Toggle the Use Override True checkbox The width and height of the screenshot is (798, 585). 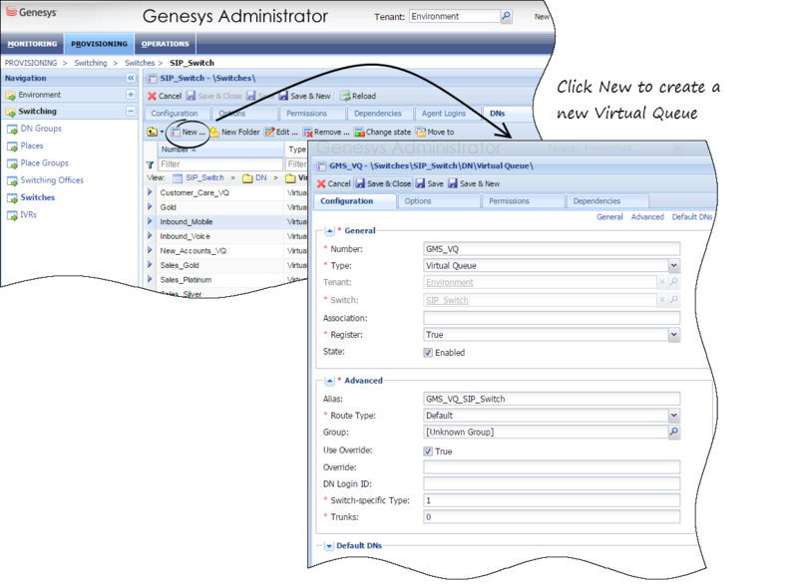click(x=428, y=451)
